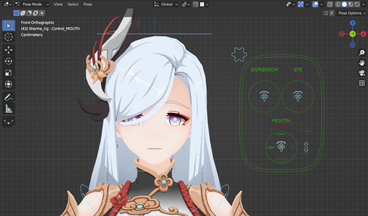Viewport: 368px width, 216px height.
Task: Click the red box under EXPRESSION
Action: 264,75
